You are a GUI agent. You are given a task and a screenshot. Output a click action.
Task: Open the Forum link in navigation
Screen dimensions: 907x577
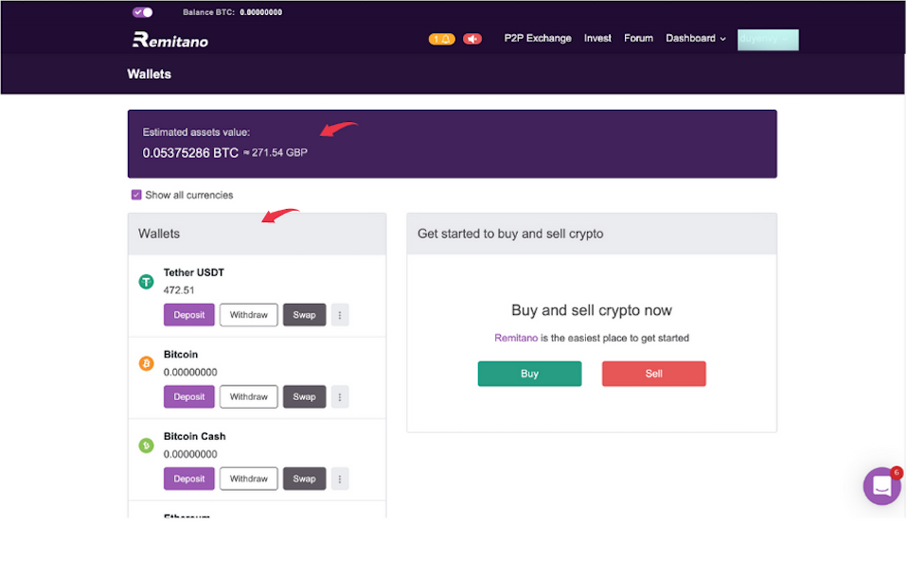(x=638, y=39)
